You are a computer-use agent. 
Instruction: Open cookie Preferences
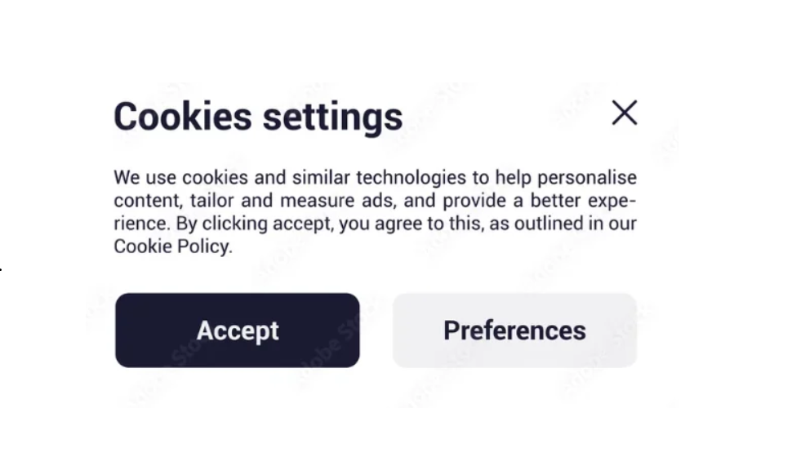(514, 331)
